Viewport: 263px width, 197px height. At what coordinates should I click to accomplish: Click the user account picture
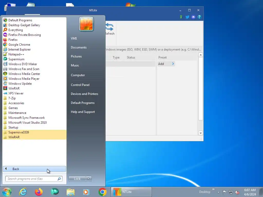[x=86, y=24]
